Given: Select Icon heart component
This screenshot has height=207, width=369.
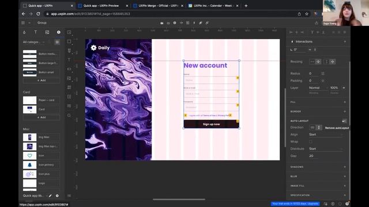Looking at the screenshot, I should (x=41, y=155).
